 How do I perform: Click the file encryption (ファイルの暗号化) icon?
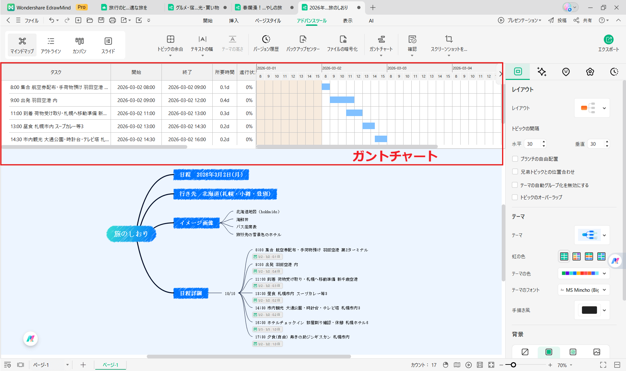click(342, 40)
